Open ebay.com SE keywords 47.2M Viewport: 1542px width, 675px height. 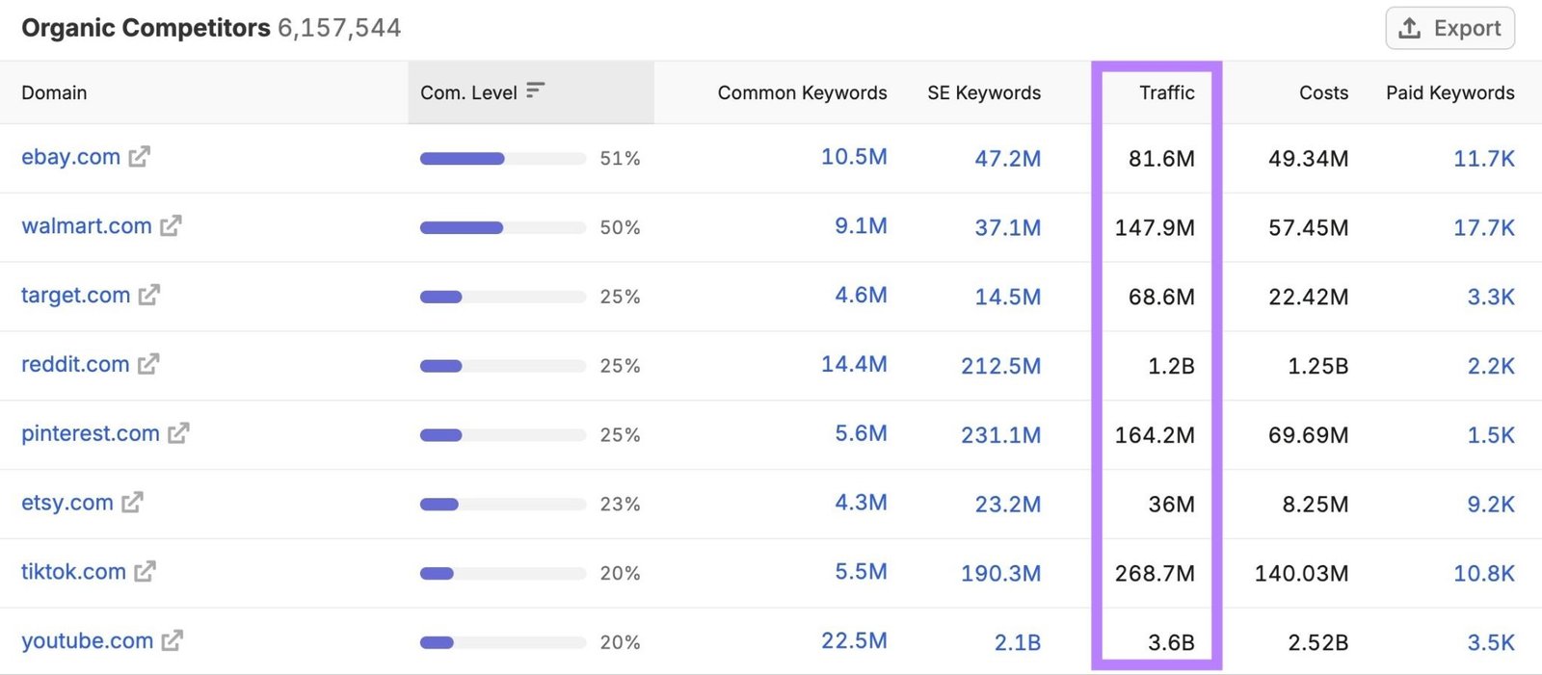(x=1007, y=159)
